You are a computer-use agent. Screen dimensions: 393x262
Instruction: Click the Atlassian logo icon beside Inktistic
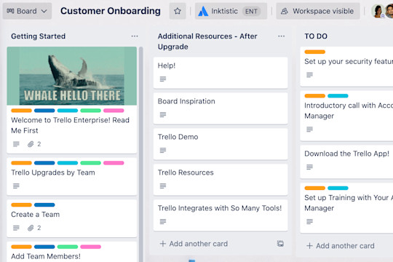pos(203,12)
